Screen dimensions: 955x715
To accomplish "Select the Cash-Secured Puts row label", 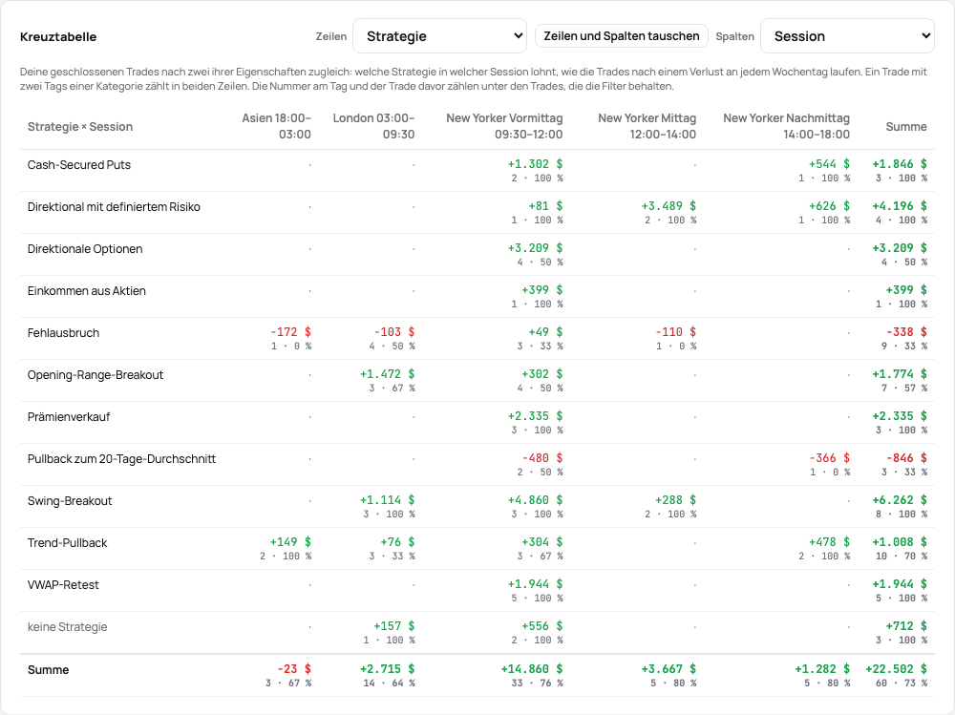I will tap(79, 165).
